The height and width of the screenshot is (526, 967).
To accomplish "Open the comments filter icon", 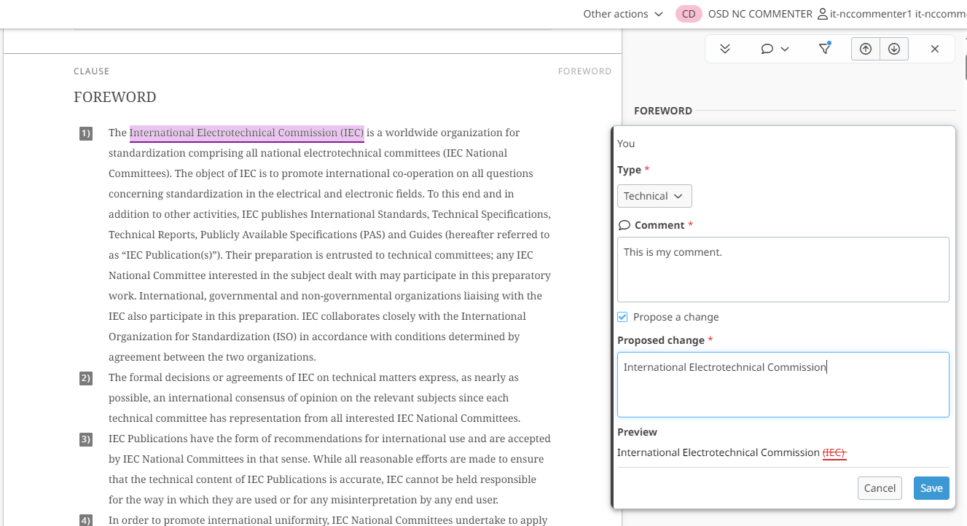I will tap(824, 49).
